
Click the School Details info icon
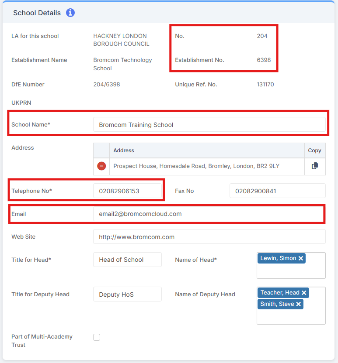click(x=70, y=13)
